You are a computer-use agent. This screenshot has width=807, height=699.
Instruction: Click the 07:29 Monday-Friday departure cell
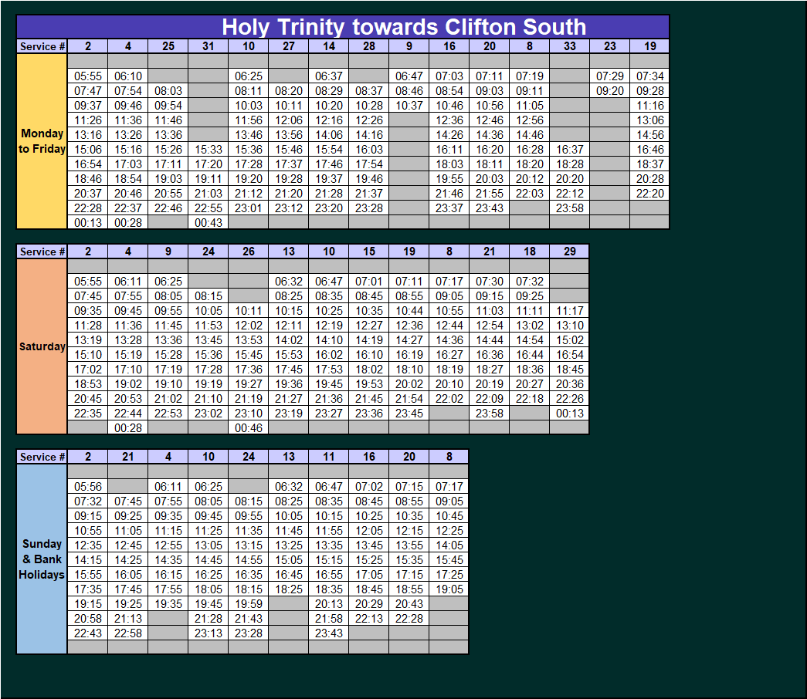610,76
